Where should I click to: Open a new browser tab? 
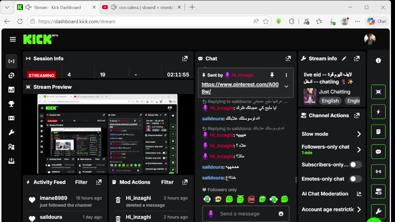click(192, 7)
